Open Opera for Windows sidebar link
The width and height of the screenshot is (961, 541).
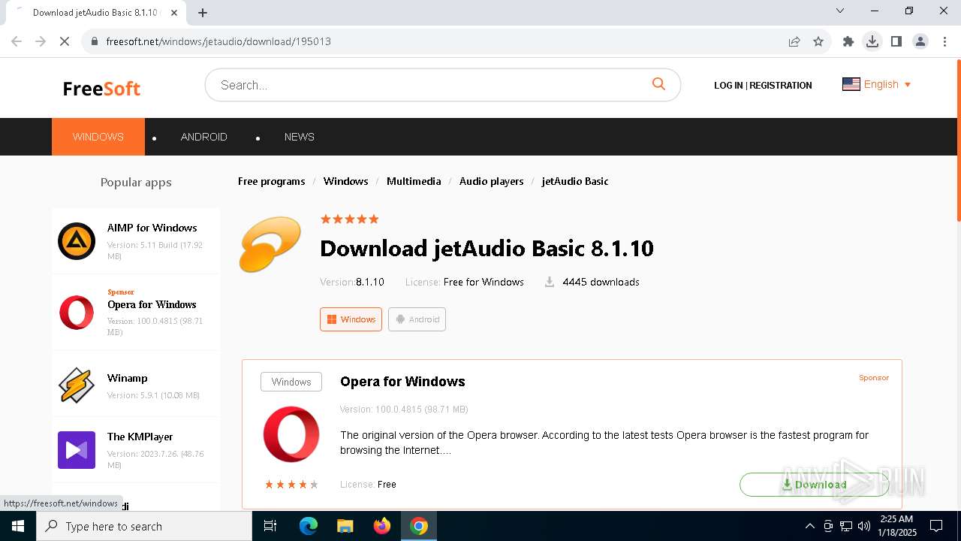pyautogui.click(x=152, y=304)
